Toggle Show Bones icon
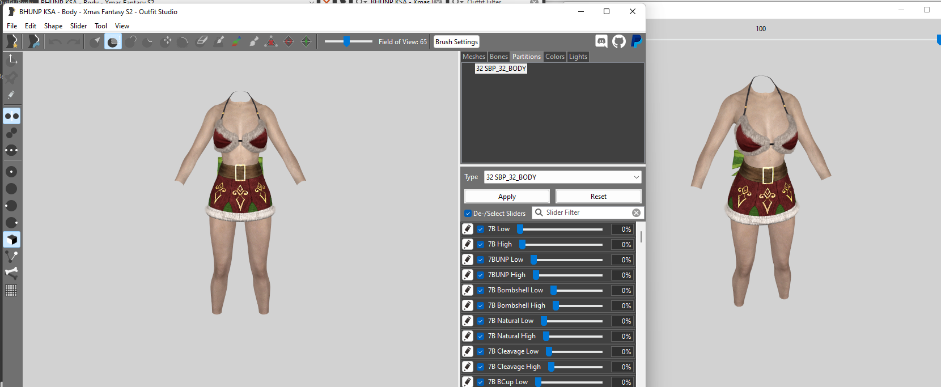941x387 pixels. pos(12,273)
